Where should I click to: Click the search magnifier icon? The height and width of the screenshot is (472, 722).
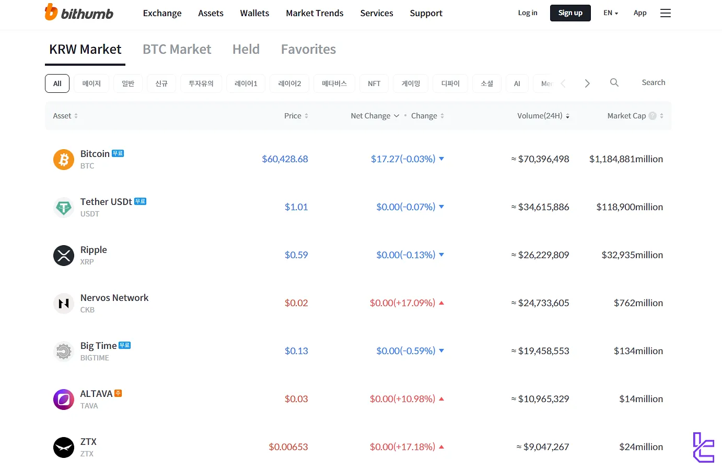pyautogui.click(x=614, y=82)
